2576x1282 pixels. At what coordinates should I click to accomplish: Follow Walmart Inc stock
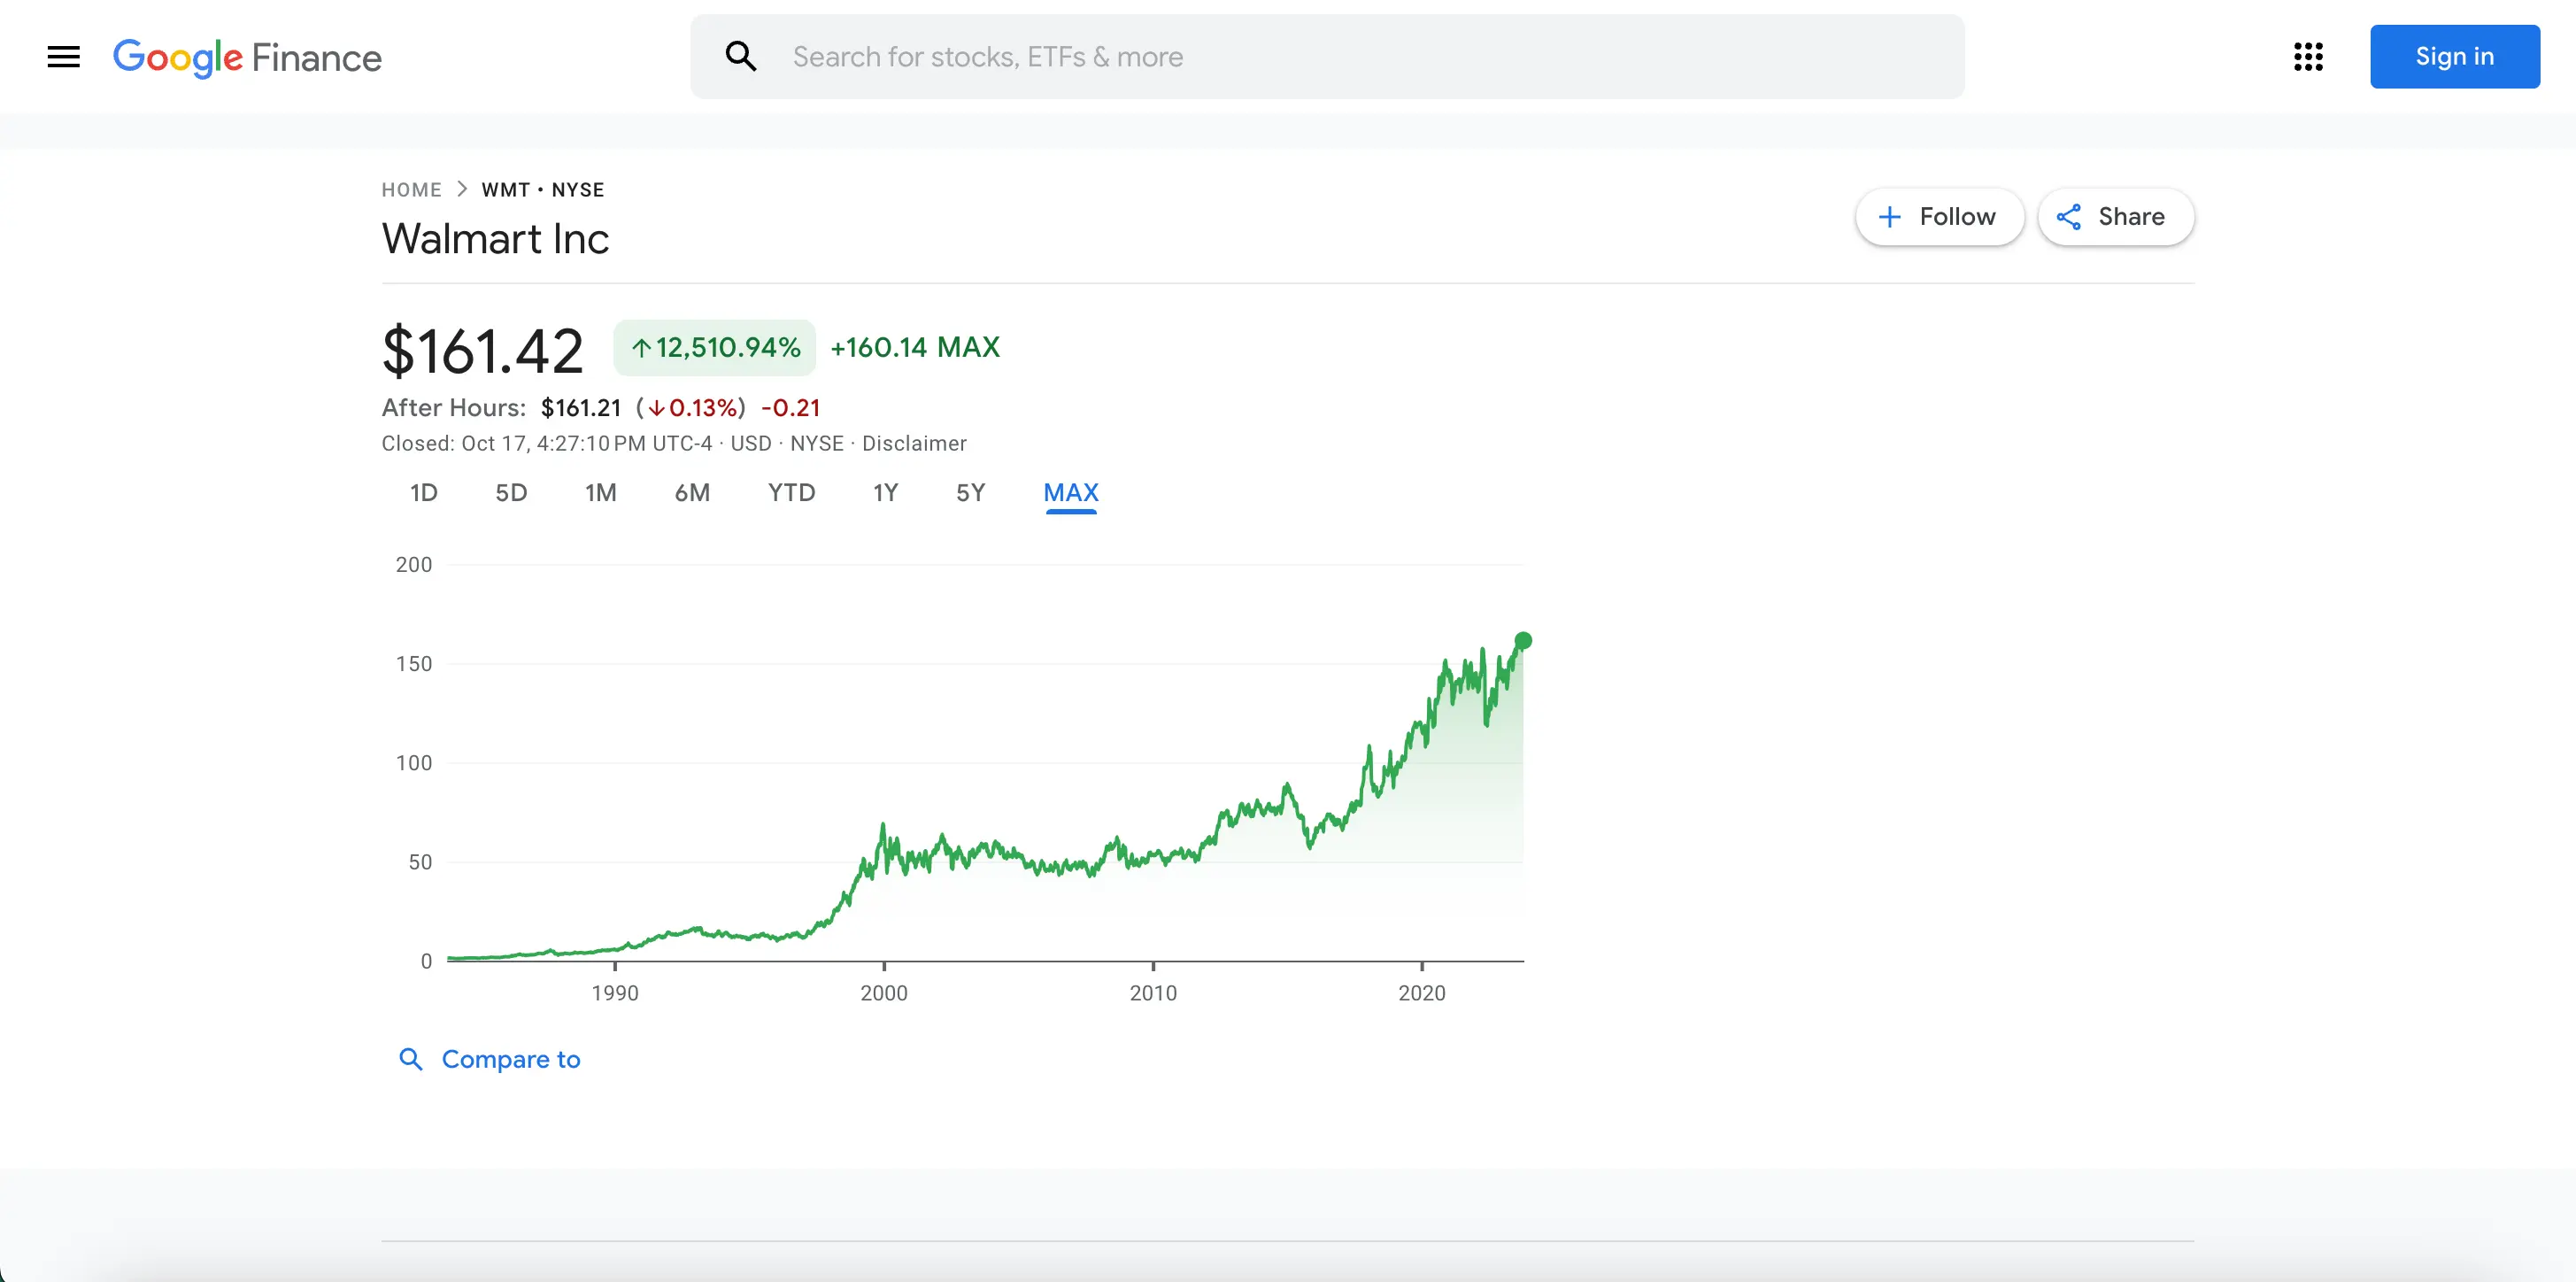1939,217
